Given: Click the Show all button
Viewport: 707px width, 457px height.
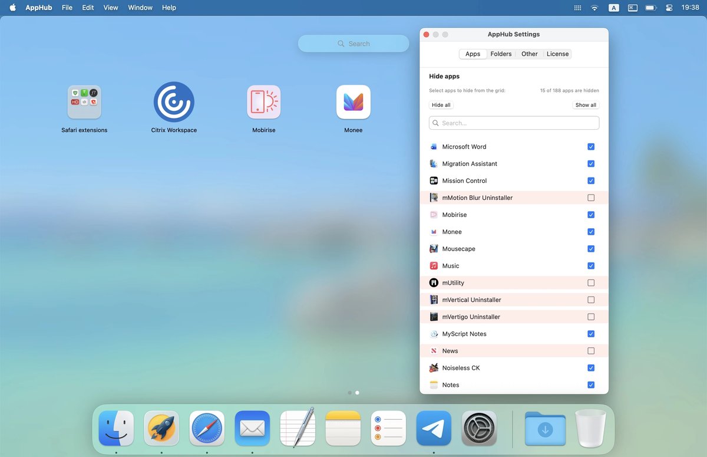Looking at the screenshot, I should click(585, 104).
